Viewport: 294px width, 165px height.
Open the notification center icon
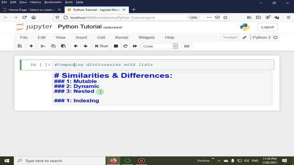[284, 161]
